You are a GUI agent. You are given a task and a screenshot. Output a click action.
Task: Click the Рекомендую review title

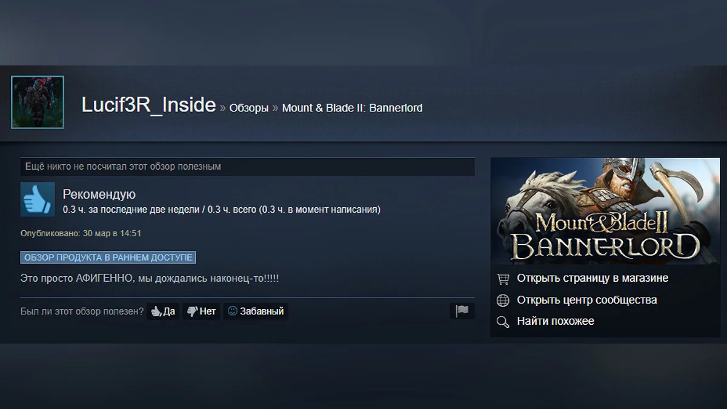click(99, 195)
